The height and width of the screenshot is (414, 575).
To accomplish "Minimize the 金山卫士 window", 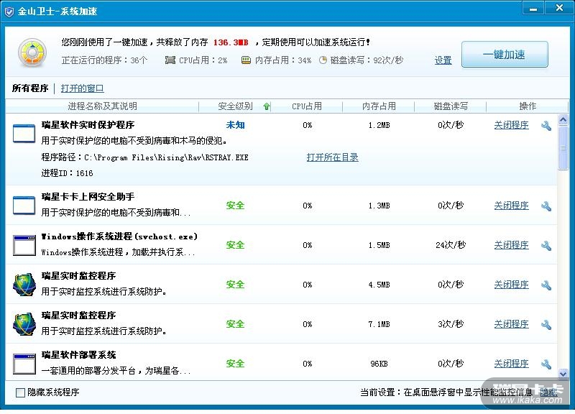I will [533, 8].
